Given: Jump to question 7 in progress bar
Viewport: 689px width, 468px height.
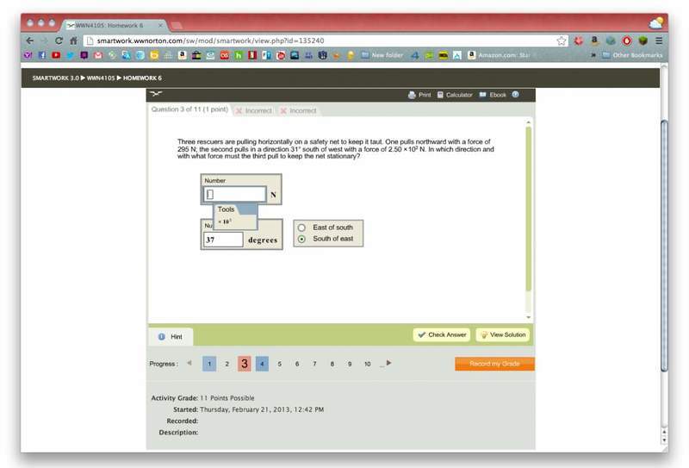Looking at the screenshot, I should 314,364.
